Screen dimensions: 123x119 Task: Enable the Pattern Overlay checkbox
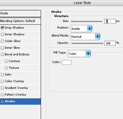tap(2, 95)
